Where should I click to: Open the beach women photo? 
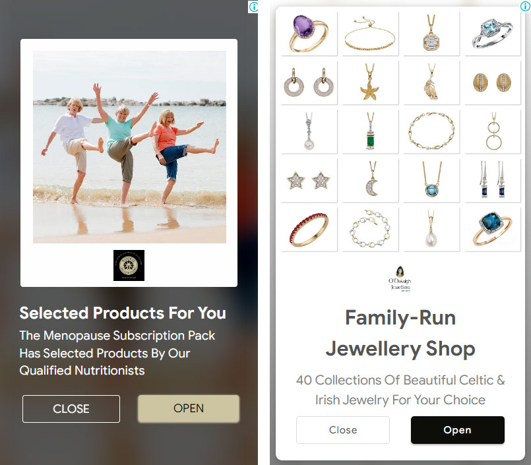(129, 147)
